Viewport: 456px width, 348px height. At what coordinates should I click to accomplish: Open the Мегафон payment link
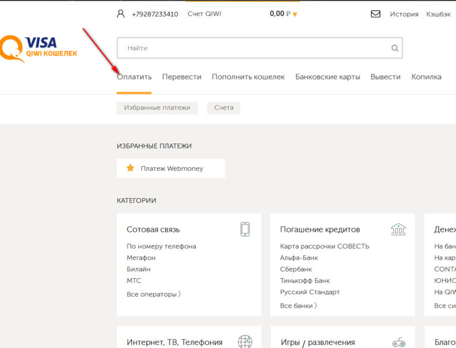pos(141,258)
